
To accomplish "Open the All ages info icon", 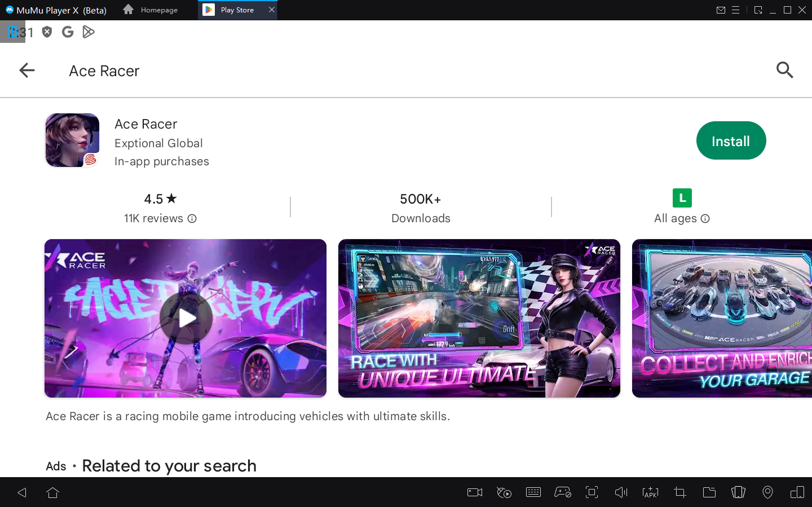I will pos(705,219).
